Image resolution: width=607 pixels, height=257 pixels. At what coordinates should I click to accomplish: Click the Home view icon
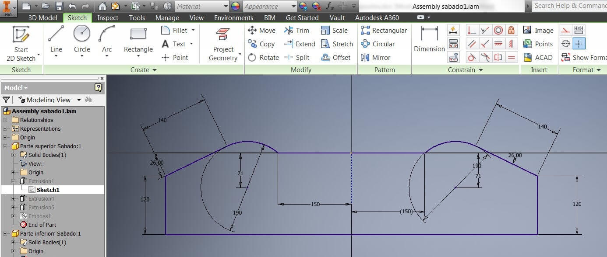coord(102,6)
